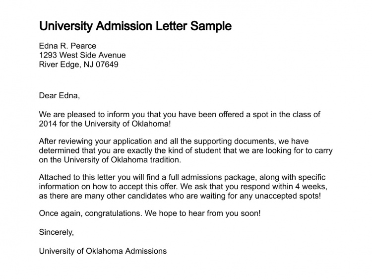Click 'We hope to hear from you soon!'
This screenshot has width=372, height=279.
pyautogui.click(x=202, y=213)
